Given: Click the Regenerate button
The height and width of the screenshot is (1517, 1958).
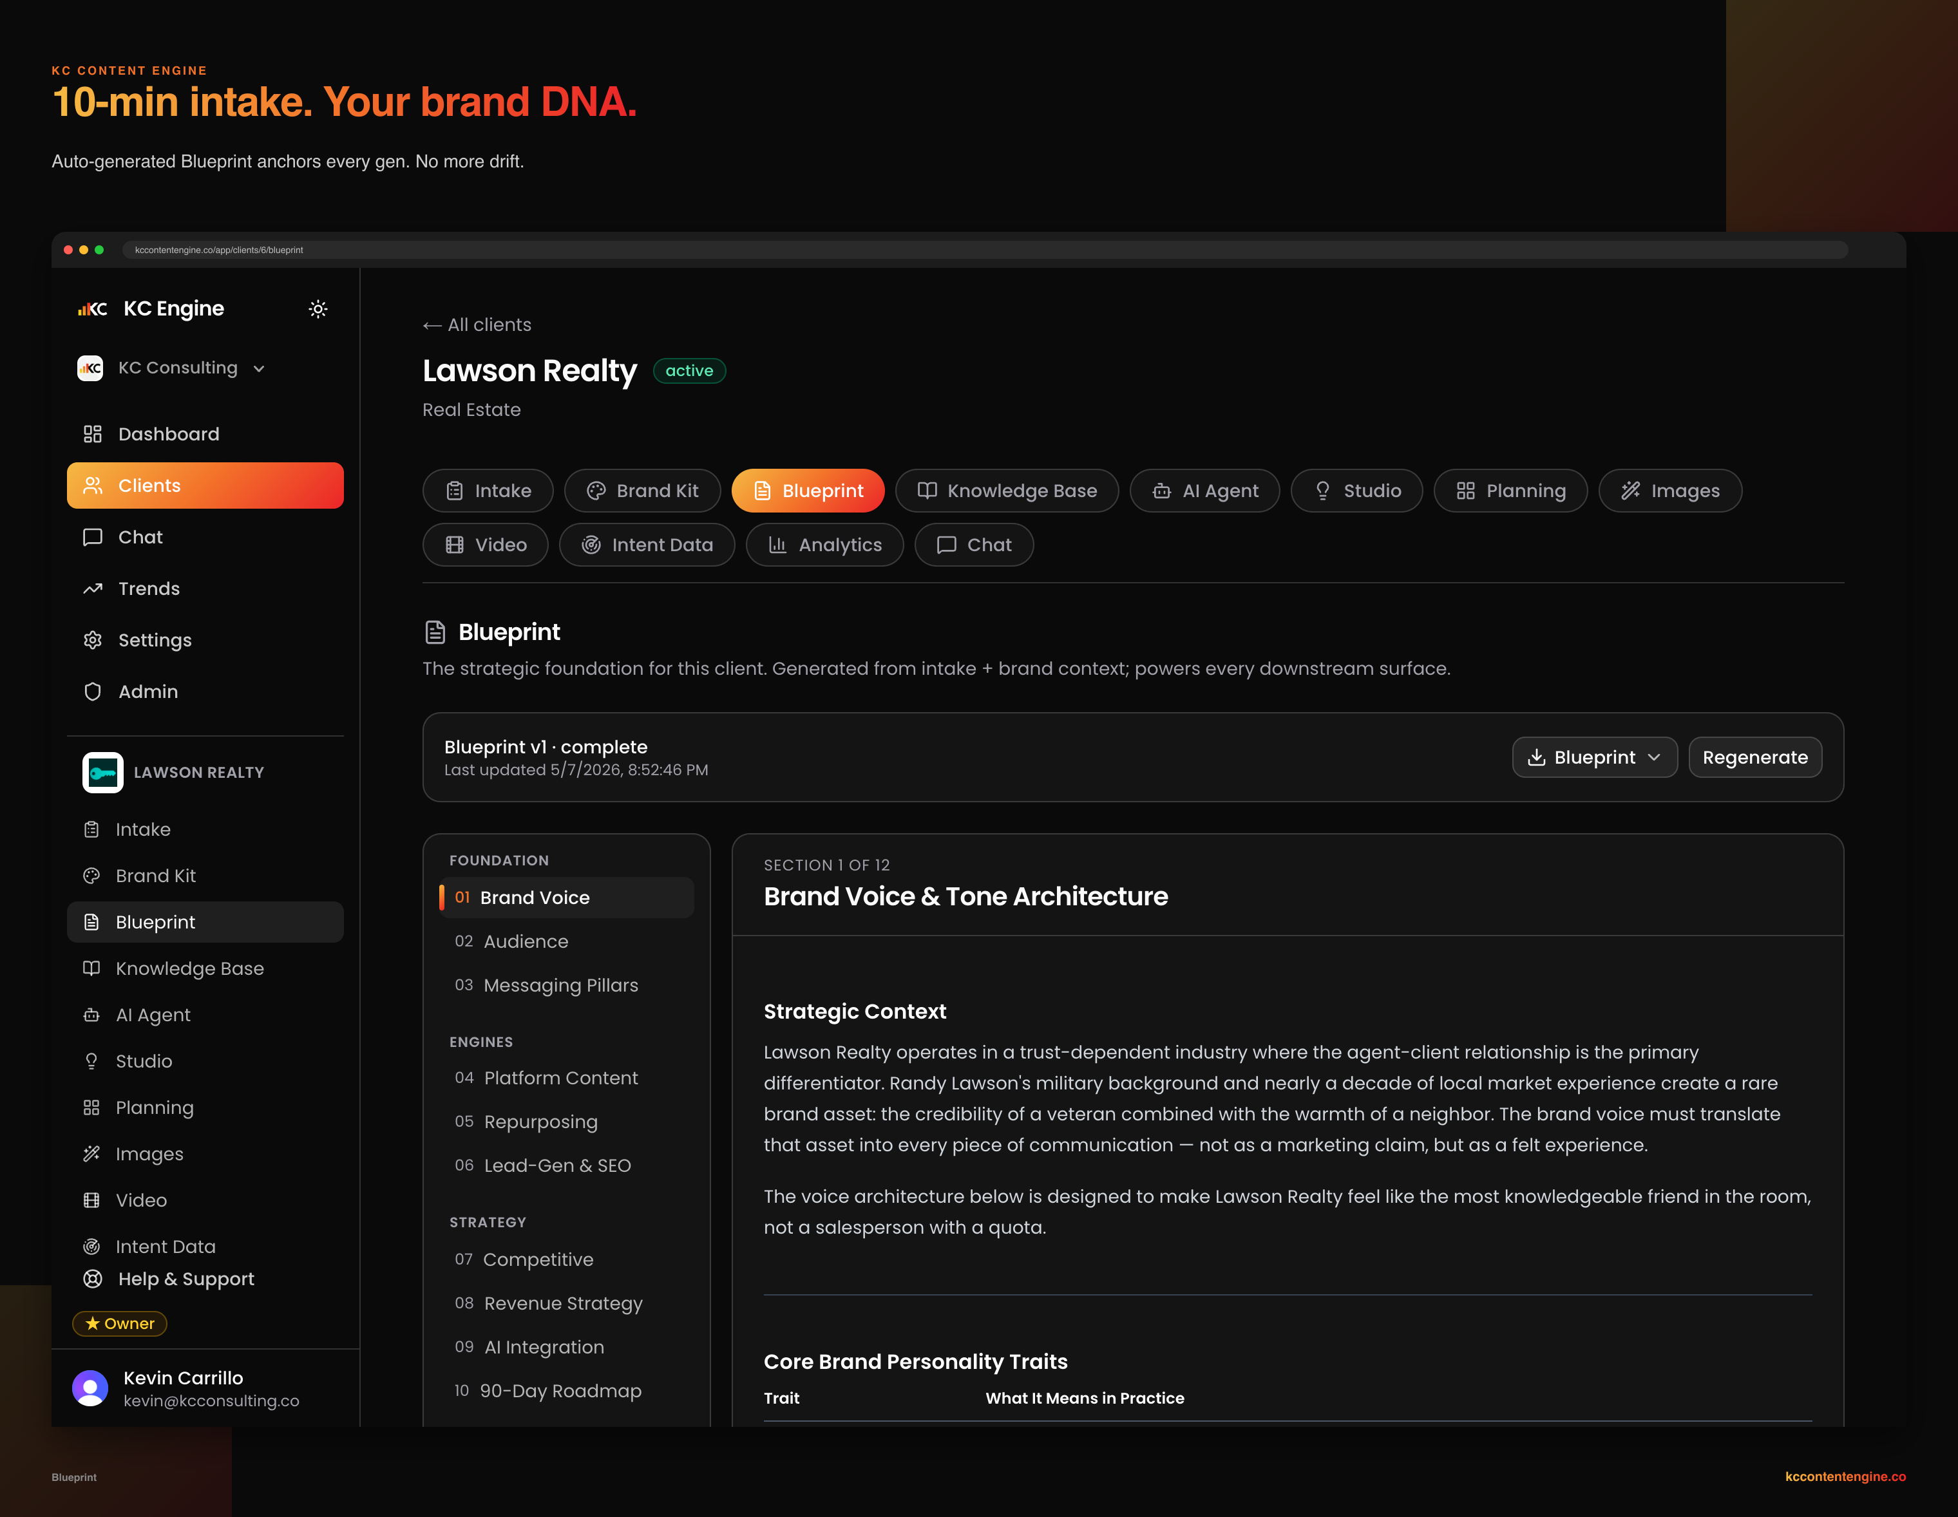Looking at the screenshot, I should pos(1754,758).
